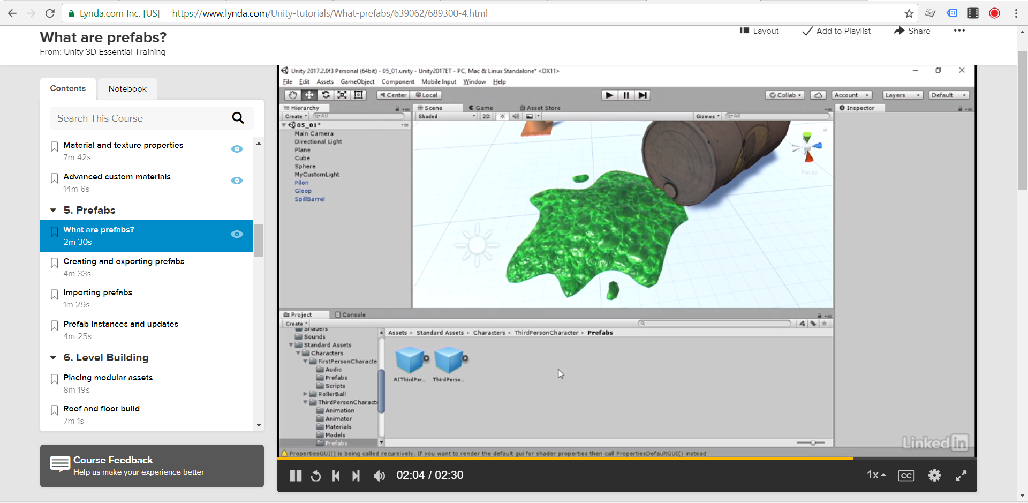Open Unity Component menu
This screenshot has height=503, width=1028.
(x=398, y=82)
